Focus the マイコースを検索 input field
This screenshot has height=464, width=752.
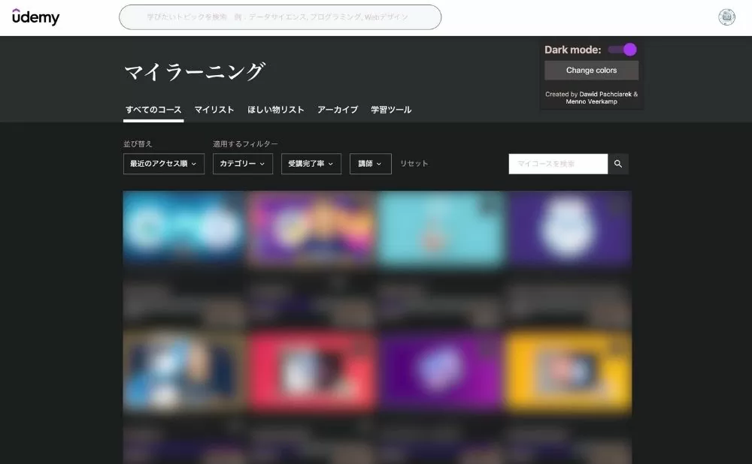pos(557,164)
